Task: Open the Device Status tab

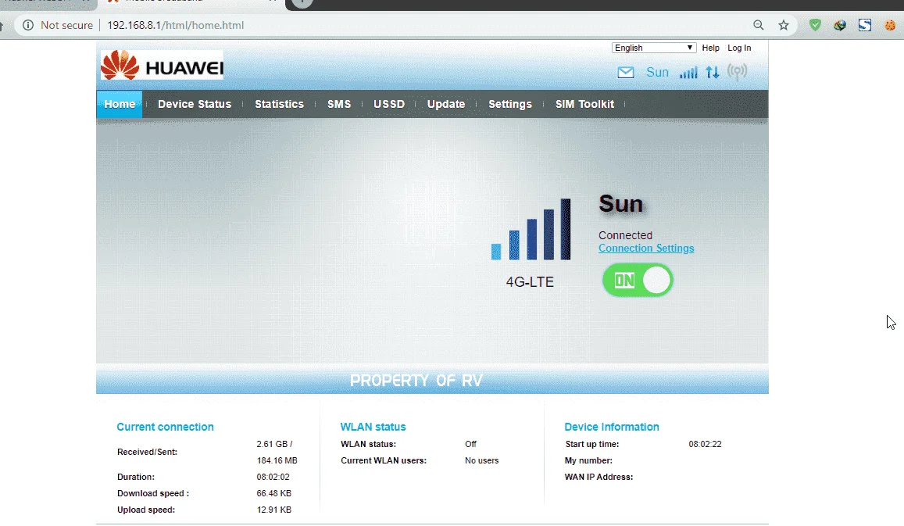Action: (x=195, y=105)
